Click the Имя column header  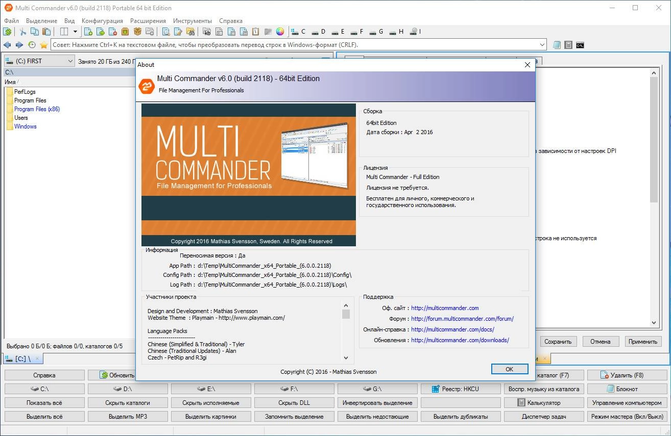[10, 82]
